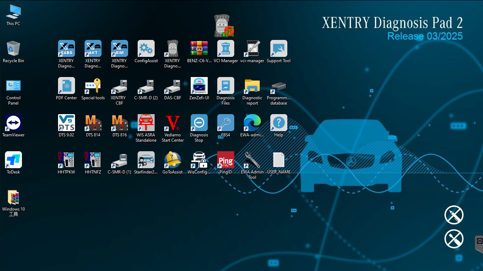This screenshot has height=271, width=483.
Task: Launch DTS 814 Monaco icon
Action: click(x=93, y=123)
